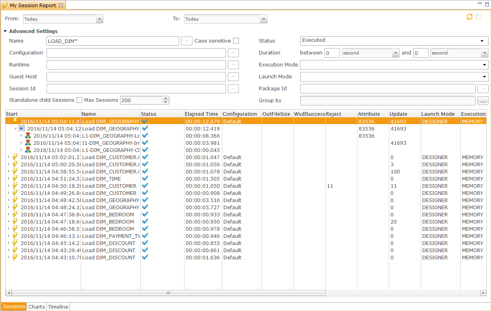Click browse button next to Name field
The height and width of the screenshot is (311, 491).
(x=187, y=41)
